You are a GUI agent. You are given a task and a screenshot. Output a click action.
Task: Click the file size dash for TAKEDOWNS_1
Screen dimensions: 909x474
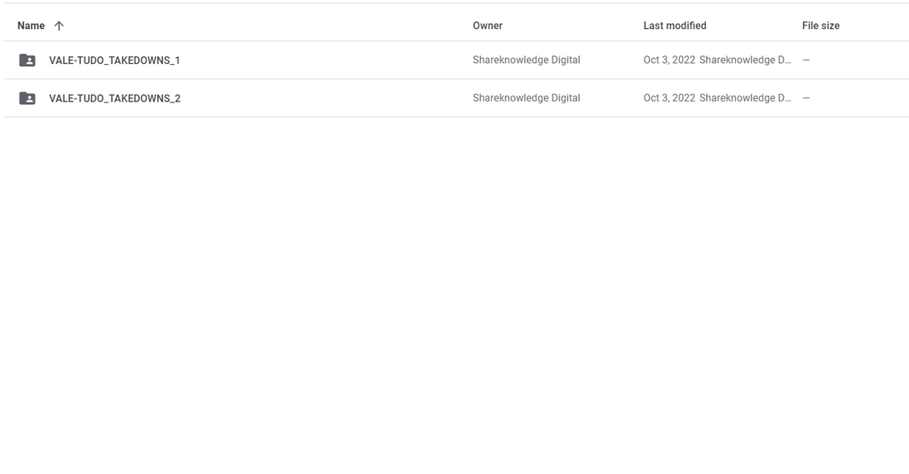[807, 60]
